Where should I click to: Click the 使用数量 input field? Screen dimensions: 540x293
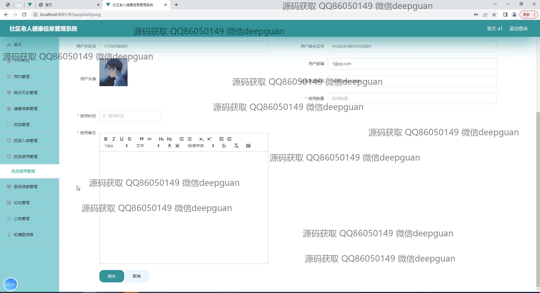pyautogui.click(x=412, y=99)
